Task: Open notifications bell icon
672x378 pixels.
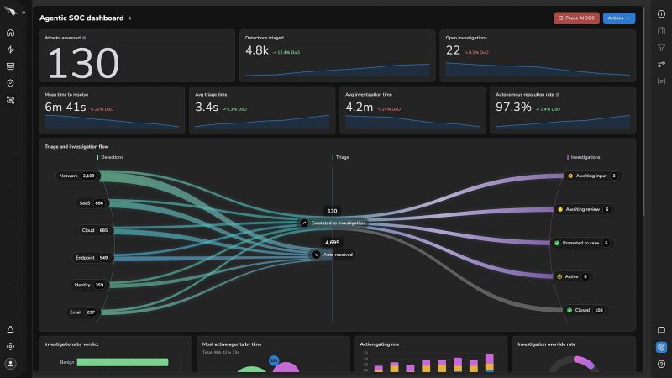Action: pos(11,329)
